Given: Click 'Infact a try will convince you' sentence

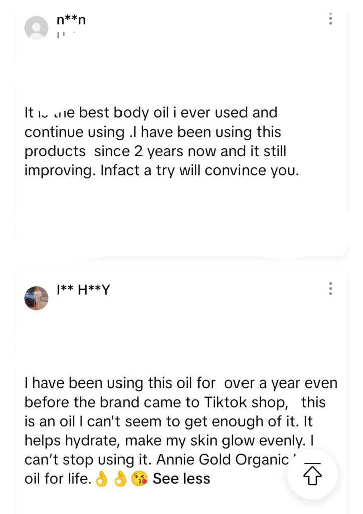Looking at the screenshot, I should pos(200,169).
